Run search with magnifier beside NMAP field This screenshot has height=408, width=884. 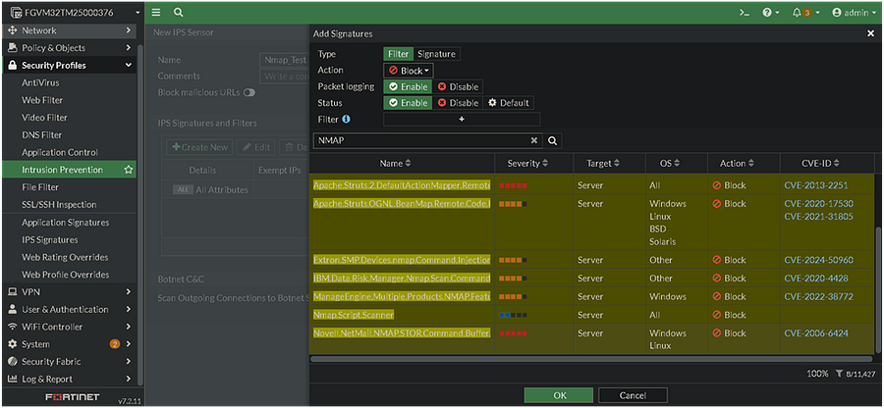pyautogui.click(x=552, y=140)
